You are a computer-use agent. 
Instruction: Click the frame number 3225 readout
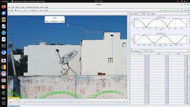(10, 102)
